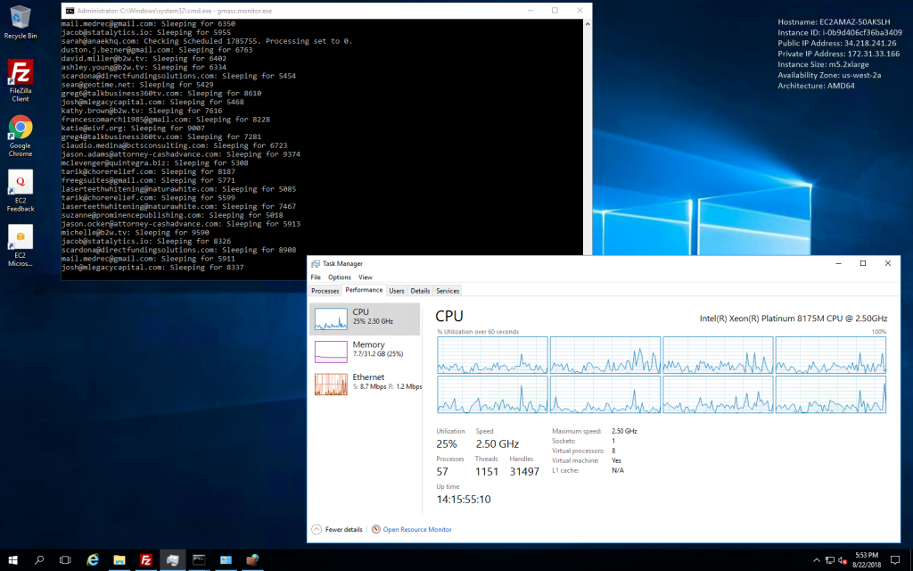Click the FileZilla icon in taskbar
Screen dimensions: 913x571
click(x=145, y=559)
